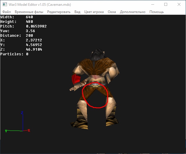Screen dimensions: 186x154
Task: Click the Z value 46.9104
Action: (34, 49)
